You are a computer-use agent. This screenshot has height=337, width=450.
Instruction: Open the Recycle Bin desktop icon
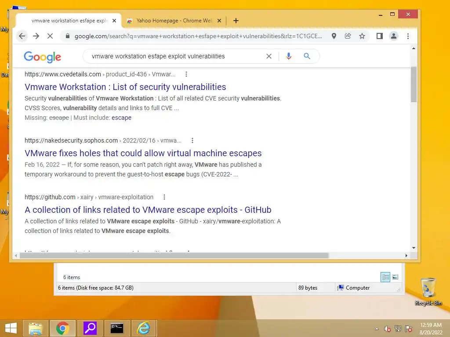pos(428,291)
